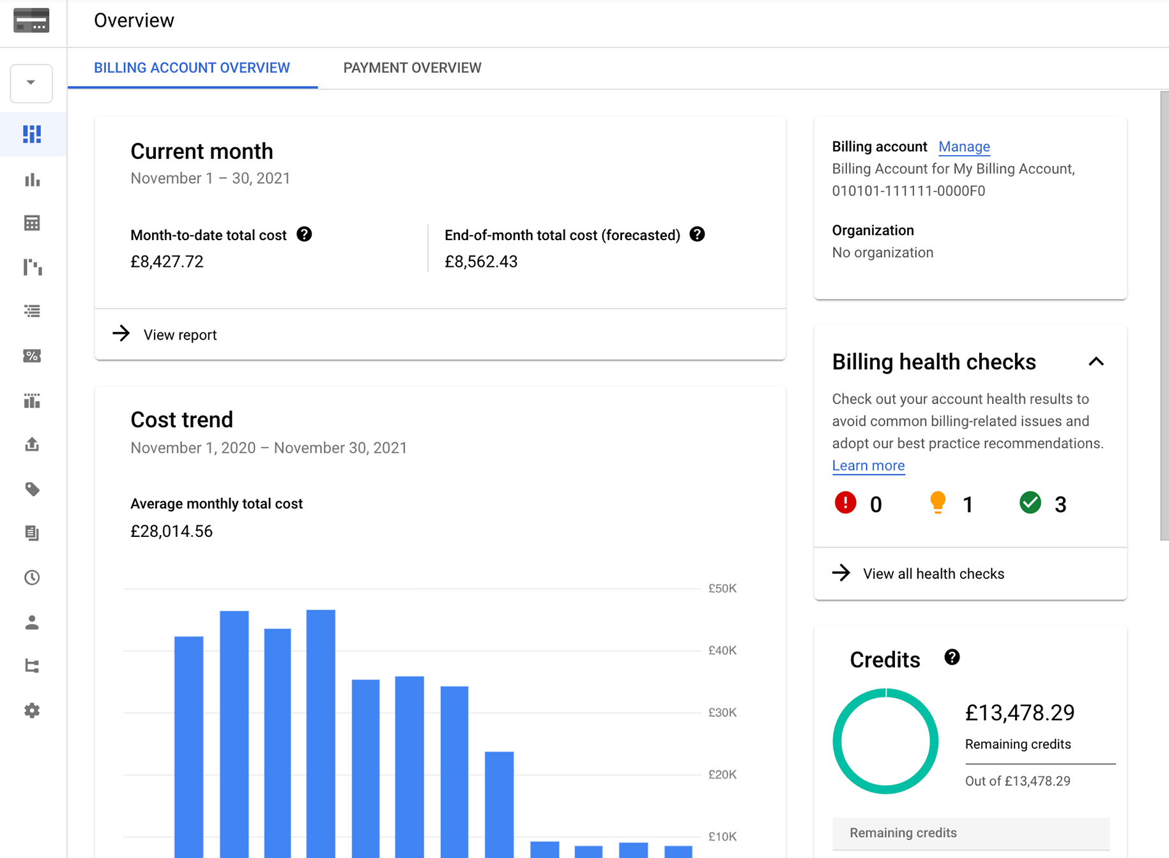Open Budgets and alerts list icon

click(32, 311)
